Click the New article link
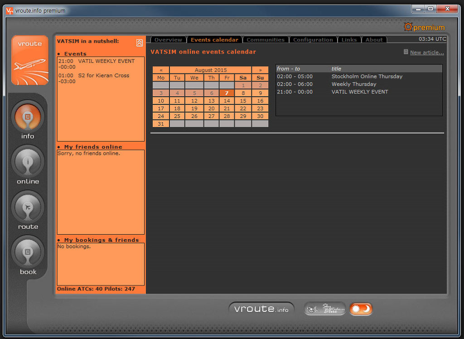 pyautogui.click(x=427, y=53)
